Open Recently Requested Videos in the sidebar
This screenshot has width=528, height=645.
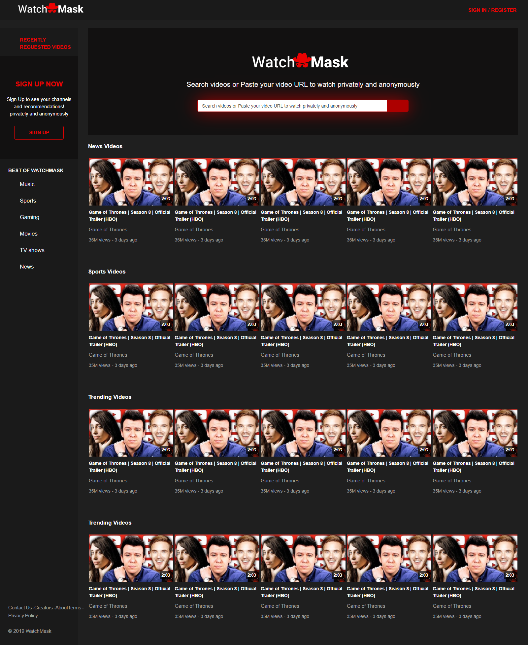pos(45,43)
